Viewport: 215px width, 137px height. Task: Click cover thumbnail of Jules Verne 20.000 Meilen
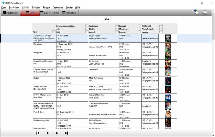168,38
